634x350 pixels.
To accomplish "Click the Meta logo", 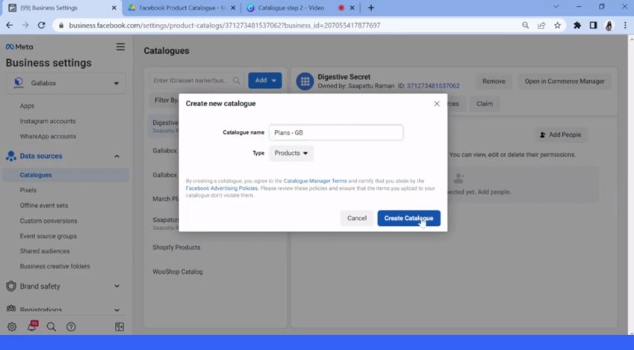I will (x=19, y=47).
